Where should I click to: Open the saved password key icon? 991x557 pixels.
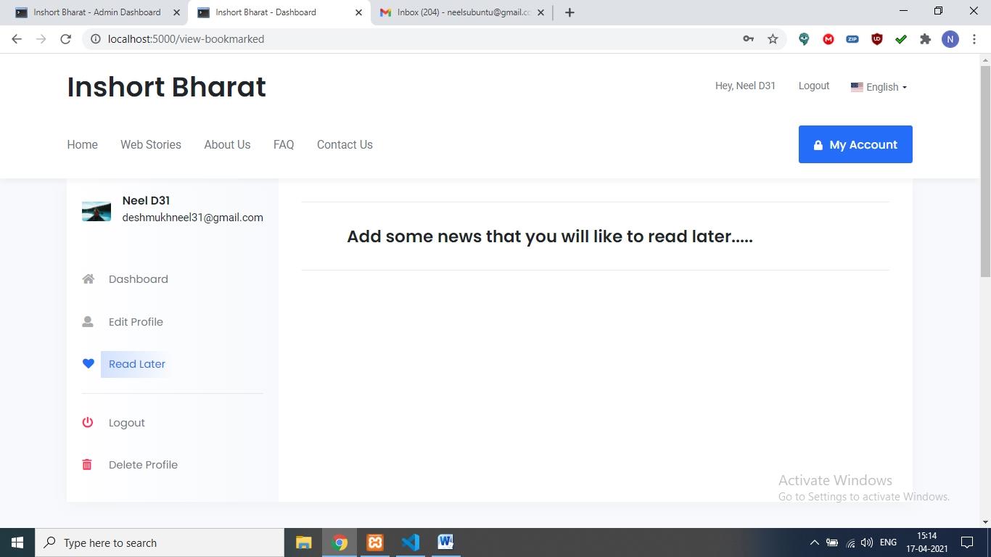pyautogui.click(x=748, y=39)
